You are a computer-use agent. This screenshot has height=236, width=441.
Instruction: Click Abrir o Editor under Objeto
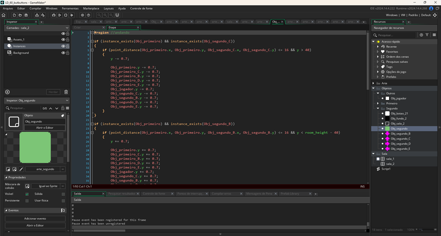pos(45,128)
